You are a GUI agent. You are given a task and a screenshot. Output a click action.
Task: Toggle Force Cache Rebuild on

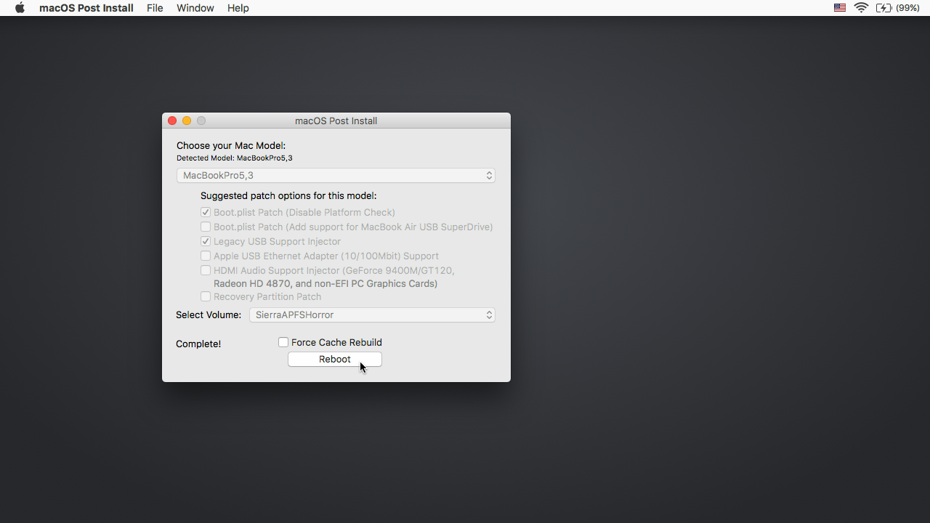[x=283, y=341]
